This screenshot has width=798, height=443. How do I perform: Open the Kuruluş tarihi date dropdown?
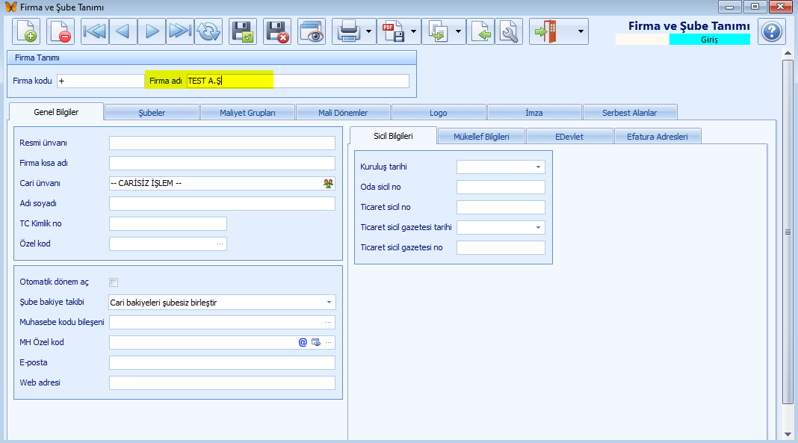point(538,167)
